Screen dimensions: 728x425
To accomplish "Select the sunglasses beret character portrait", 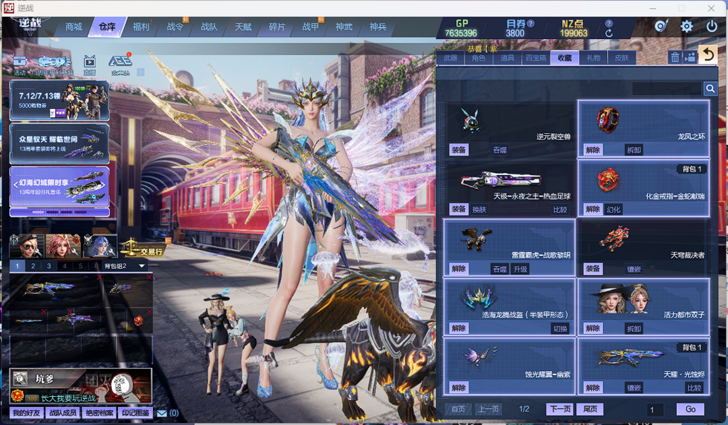I will click(x=26, y=246).
